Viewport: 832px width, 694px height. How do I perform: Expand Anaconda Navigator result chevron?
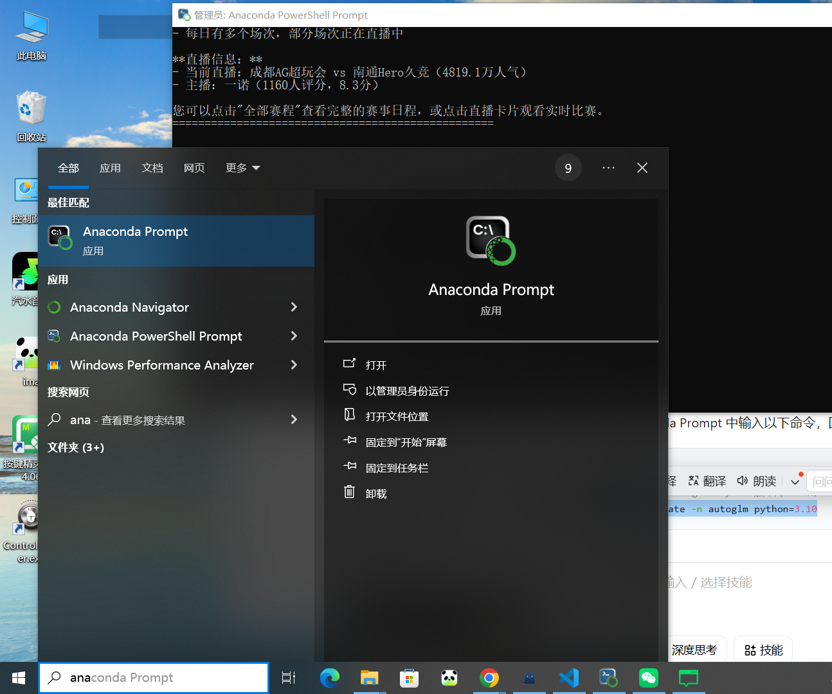coord(294,307)
